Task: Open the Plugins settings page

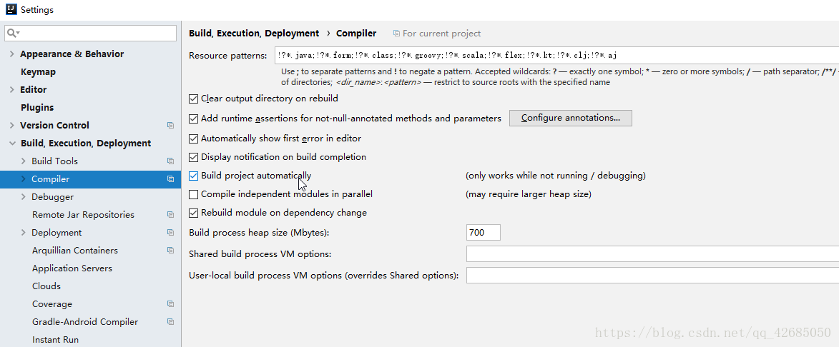Action: (37, 108)
